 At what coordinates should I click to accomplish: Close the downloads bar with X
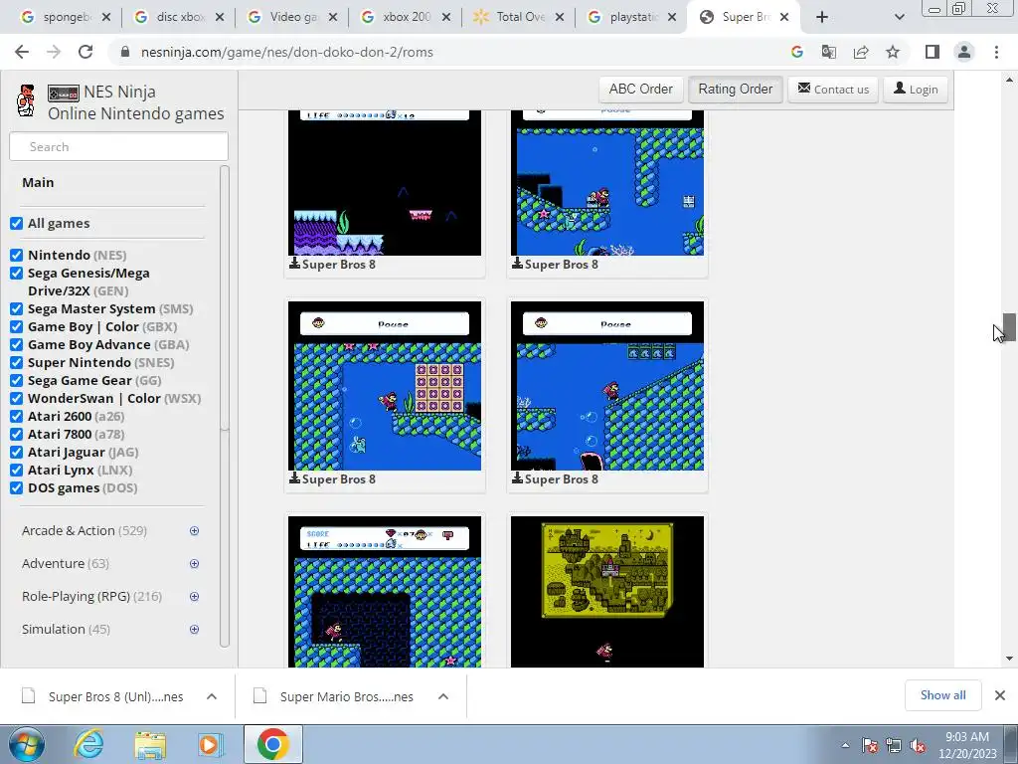1000,695
